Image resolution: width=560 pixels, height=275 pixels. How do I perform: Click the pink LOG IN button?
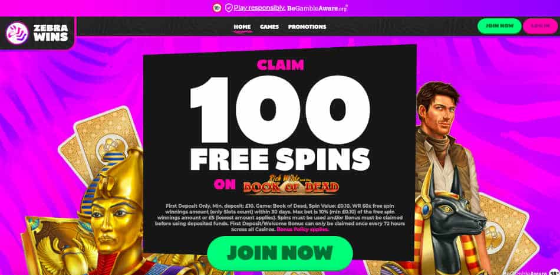[x=541, y=26]
